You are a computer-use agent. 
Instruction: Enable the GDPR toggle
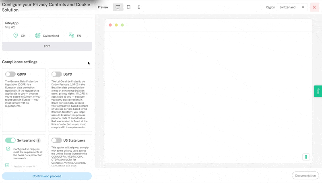click(10, 74)
